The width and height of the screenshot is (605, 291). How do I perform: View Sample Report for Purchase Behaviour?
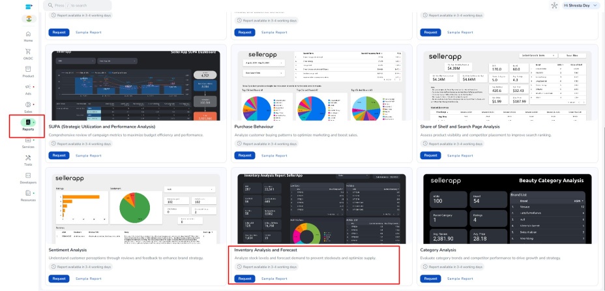tap(274, 155)
